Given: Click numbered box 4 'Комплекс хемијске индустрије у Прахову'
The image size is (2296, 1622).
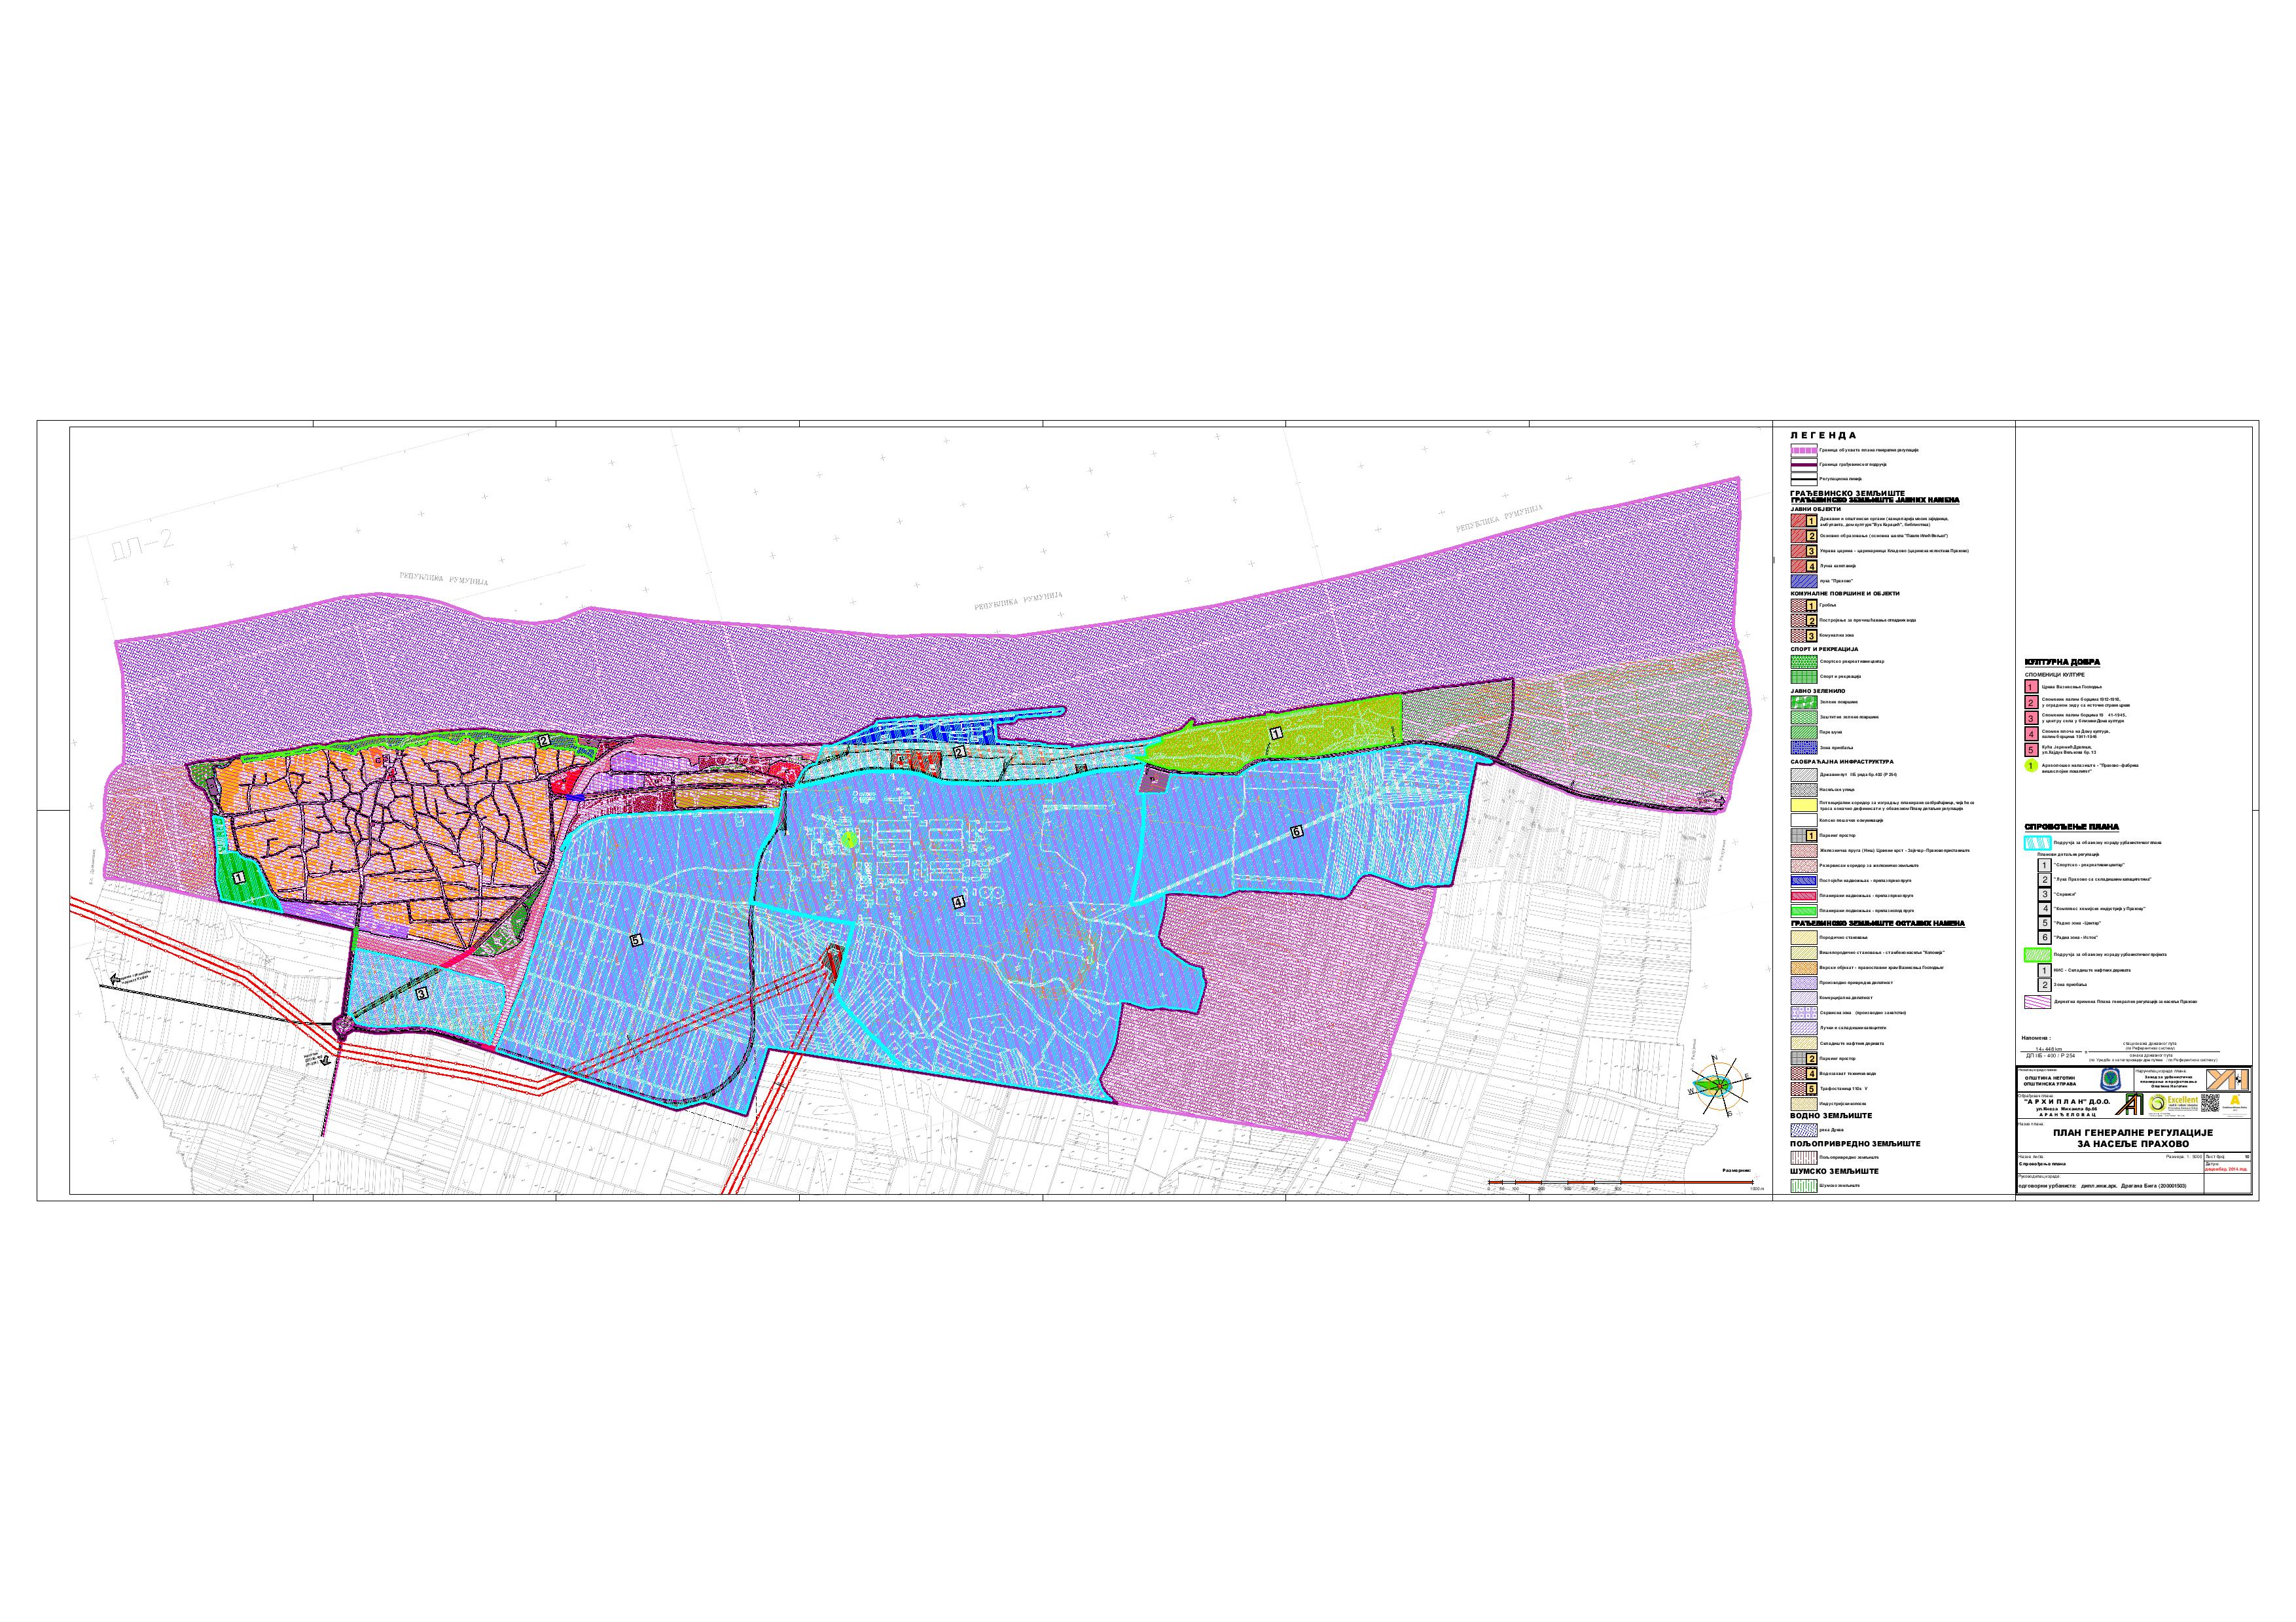Looking at the screenshot, I should click(x=2045, y=908).
